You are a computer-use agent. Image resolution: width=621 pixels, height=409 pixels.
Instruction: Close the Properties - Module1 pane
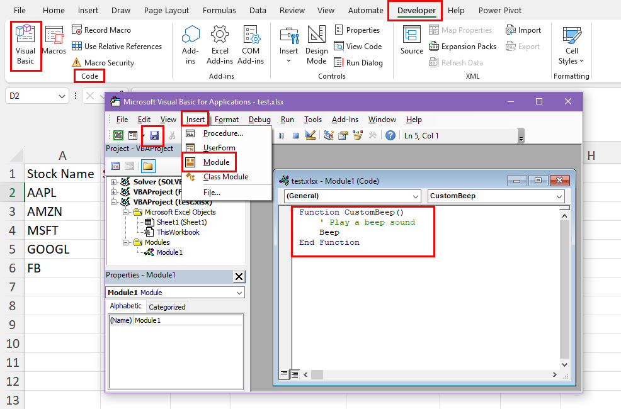[x=239, y=276]
